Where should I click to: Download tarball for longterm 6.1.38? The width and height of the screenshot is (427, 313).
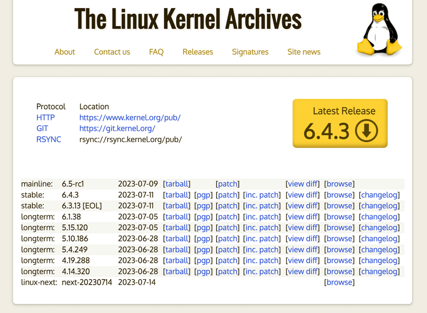177,216
